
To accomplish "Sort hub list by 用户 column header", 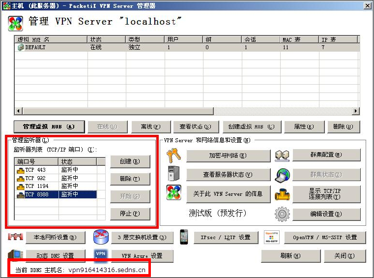I will [x=184, y=39].
